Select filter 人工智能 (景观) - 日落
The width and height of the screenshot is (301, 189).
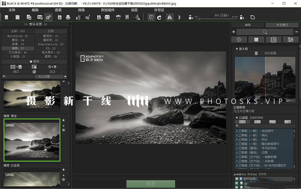(x=252, y=152)
